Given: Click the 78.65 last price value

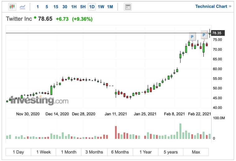Looking at the screenshot, I should (x=45, y=19).
